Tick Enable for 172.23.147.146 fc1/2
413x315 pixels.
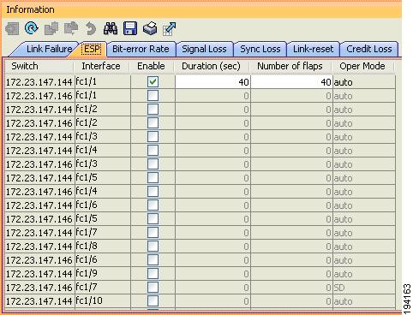point(153,123)
